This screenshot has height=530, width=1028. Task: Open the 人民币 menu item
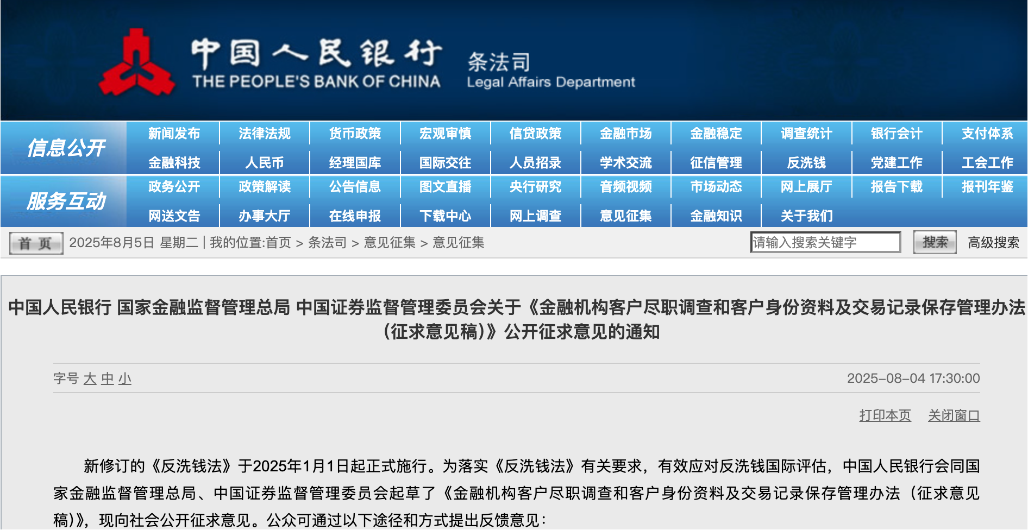pyautogui.click(x=265, y=162)
